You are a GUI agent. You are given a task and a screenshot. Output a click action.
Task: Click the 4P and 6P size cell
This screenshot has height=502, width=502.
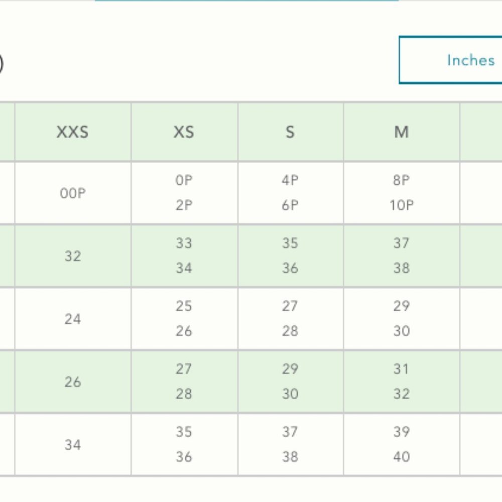point(290,193)
